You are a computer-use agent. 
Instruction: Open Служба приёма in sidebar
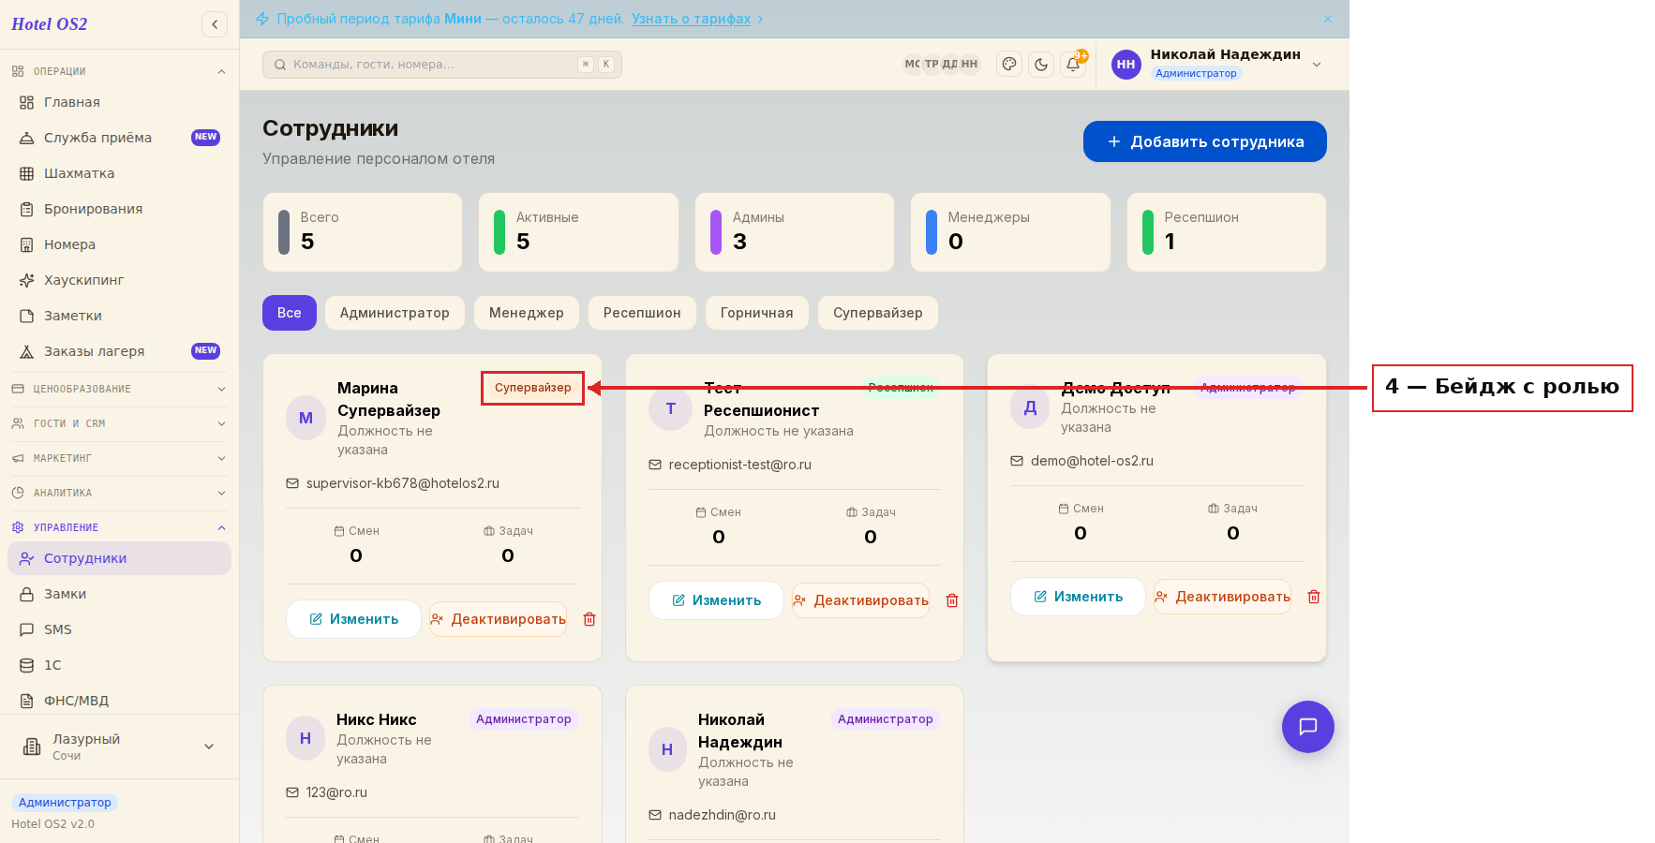click(119, 138)
